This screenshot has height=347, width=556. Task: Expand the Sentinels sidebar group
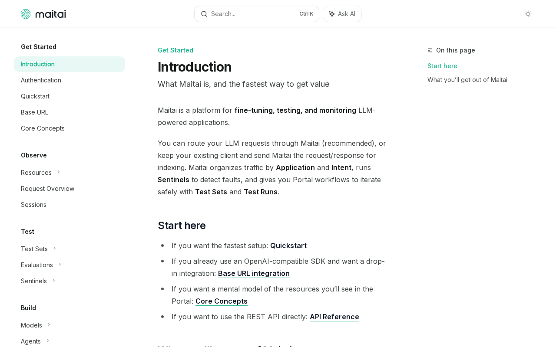(x=54, y=281)
